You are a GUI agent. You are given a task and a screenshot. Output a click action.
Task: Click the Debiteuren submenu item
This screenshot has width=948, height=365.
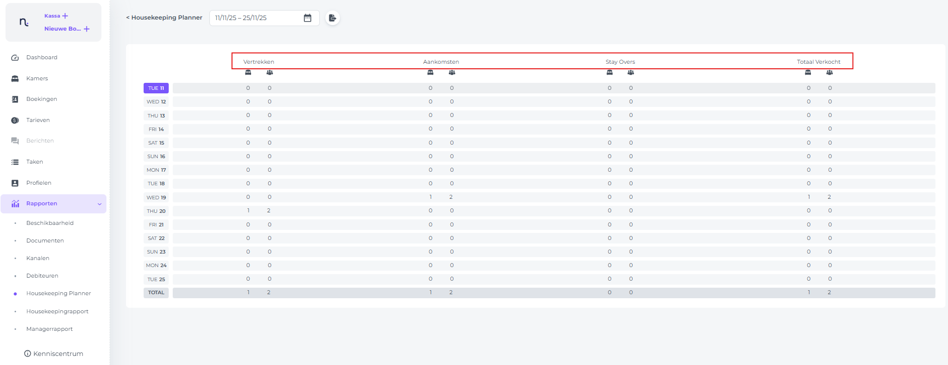[42, 276]
